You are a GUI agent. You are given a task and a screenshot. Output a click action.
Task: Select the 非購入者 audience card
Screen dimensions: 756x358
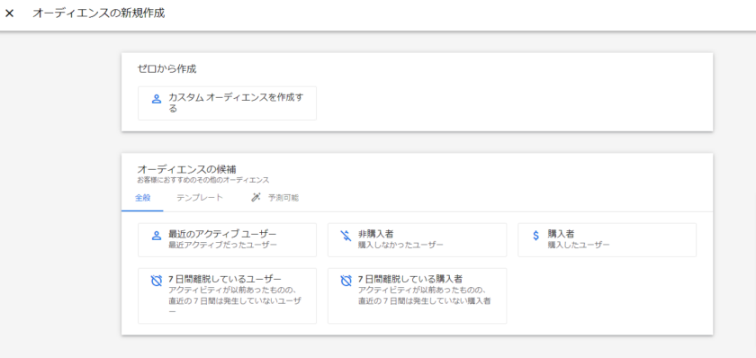coord(417,239)
